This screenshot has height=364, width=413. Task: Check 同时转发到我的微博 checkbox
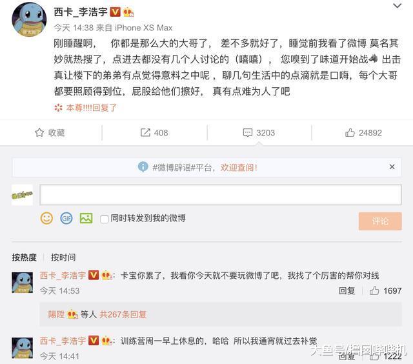105,219
